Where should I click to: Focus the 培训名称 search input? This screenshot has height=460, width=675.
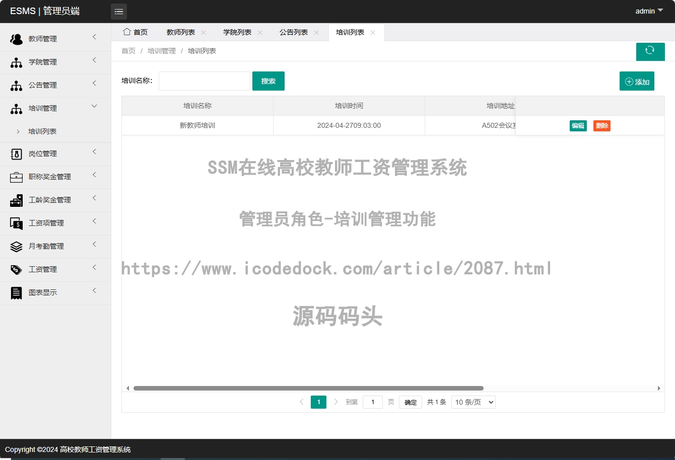tap(205, 81)
